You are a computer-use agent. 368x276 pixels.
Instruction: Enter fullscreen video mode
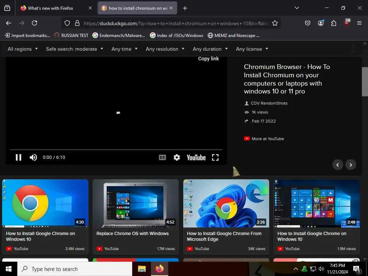coord(215,157)
